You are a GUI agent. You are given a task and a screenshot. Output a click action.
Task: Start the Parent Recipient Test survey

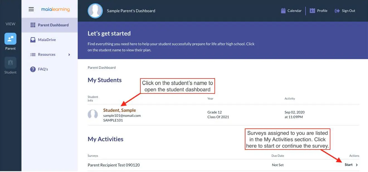[348, 165]
